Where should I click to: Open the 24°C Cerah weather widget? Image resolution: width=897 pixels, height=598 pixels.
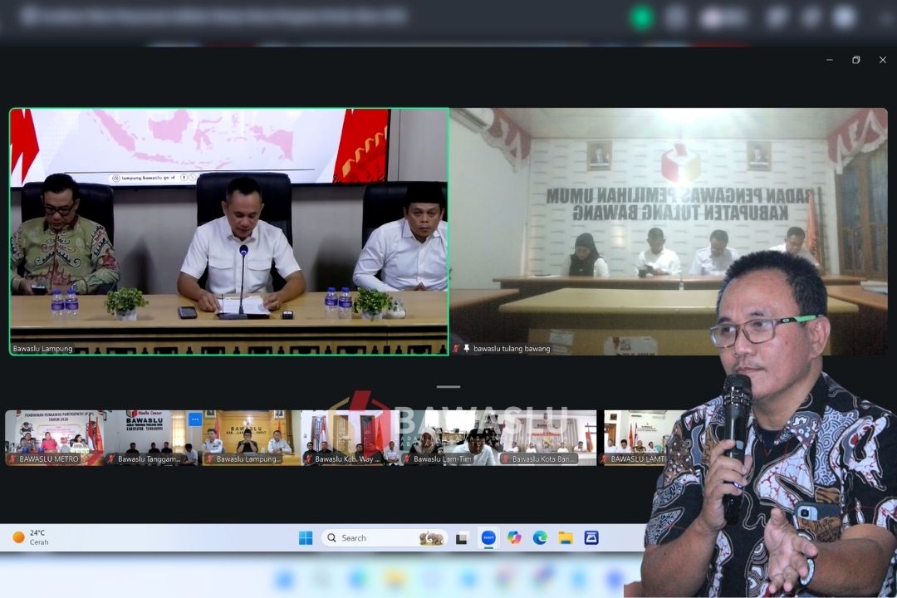click(32, 537)
